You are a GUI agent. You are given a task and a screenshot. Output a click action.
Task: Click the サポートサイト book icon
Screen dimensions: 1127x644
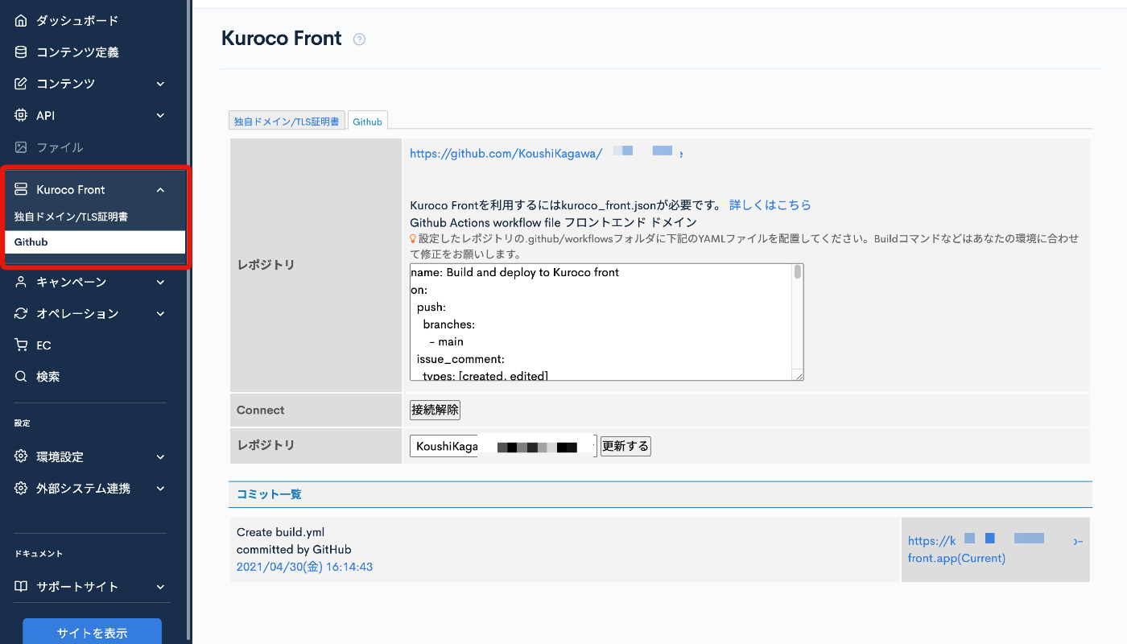tap(21, 586)
